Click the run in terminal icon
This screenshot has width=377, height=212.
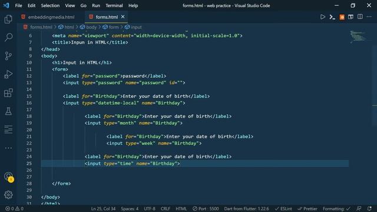pyautogui.click(x=332, y=17)
